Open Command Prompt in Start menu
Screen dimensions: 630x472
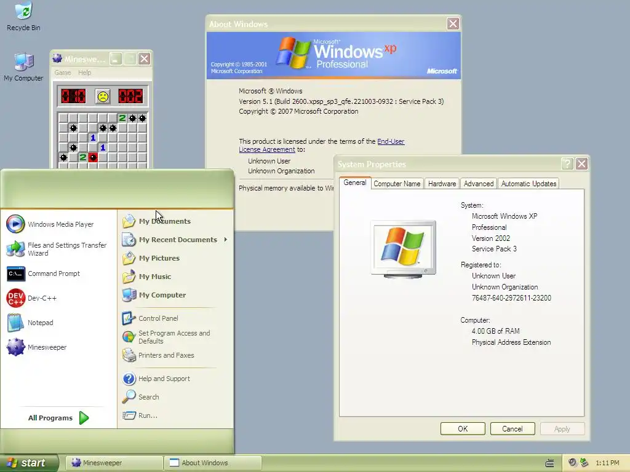44,273
